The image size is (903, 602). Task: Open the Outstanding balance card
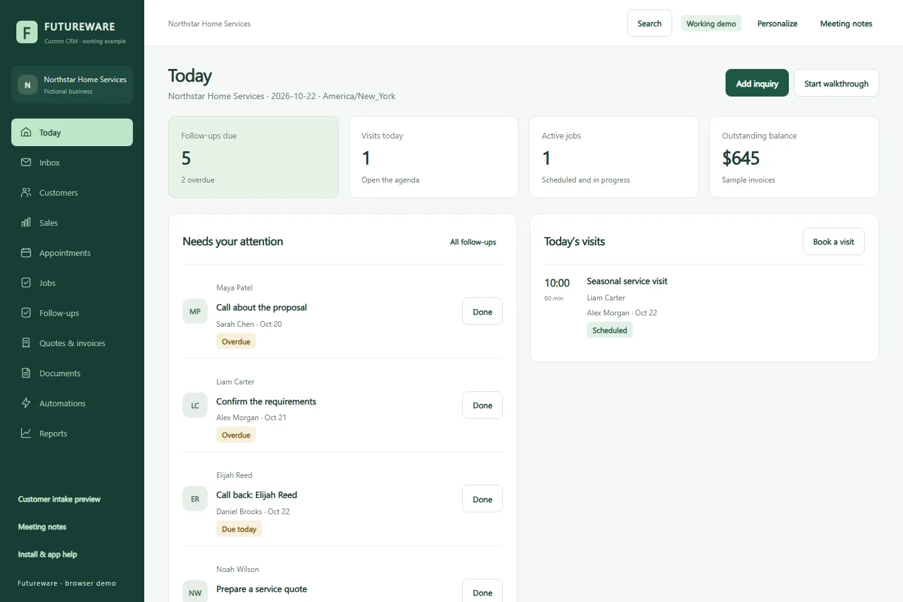(794, 157)
